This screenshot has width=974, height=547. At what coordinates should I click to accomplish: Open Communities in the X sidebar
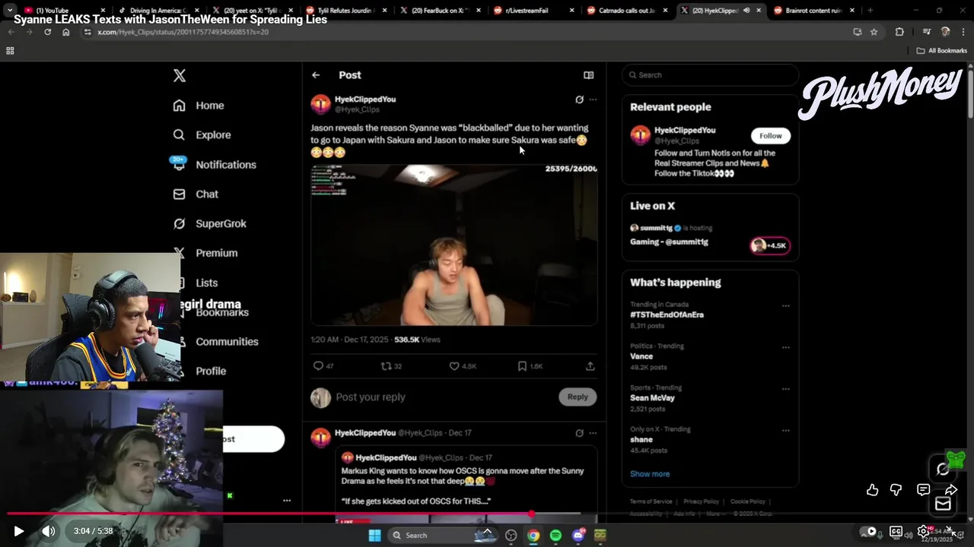point(215,342)
